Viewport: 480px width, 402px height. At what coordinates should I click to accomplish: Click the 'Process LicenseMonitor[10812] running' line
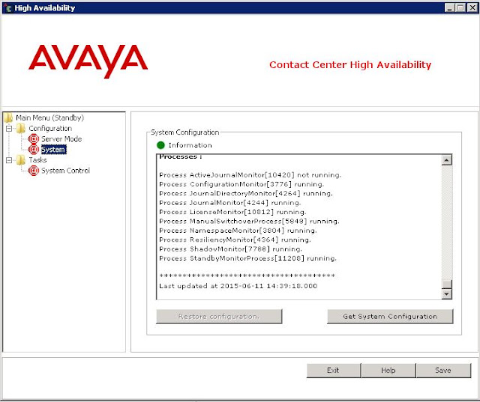click(x=232, y=212)
